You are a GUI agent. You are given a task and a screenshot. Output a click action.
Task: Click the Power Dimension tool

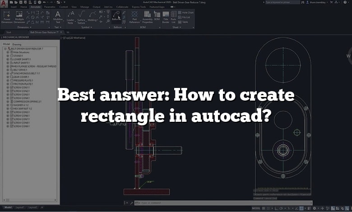click(x=8, y=16)
